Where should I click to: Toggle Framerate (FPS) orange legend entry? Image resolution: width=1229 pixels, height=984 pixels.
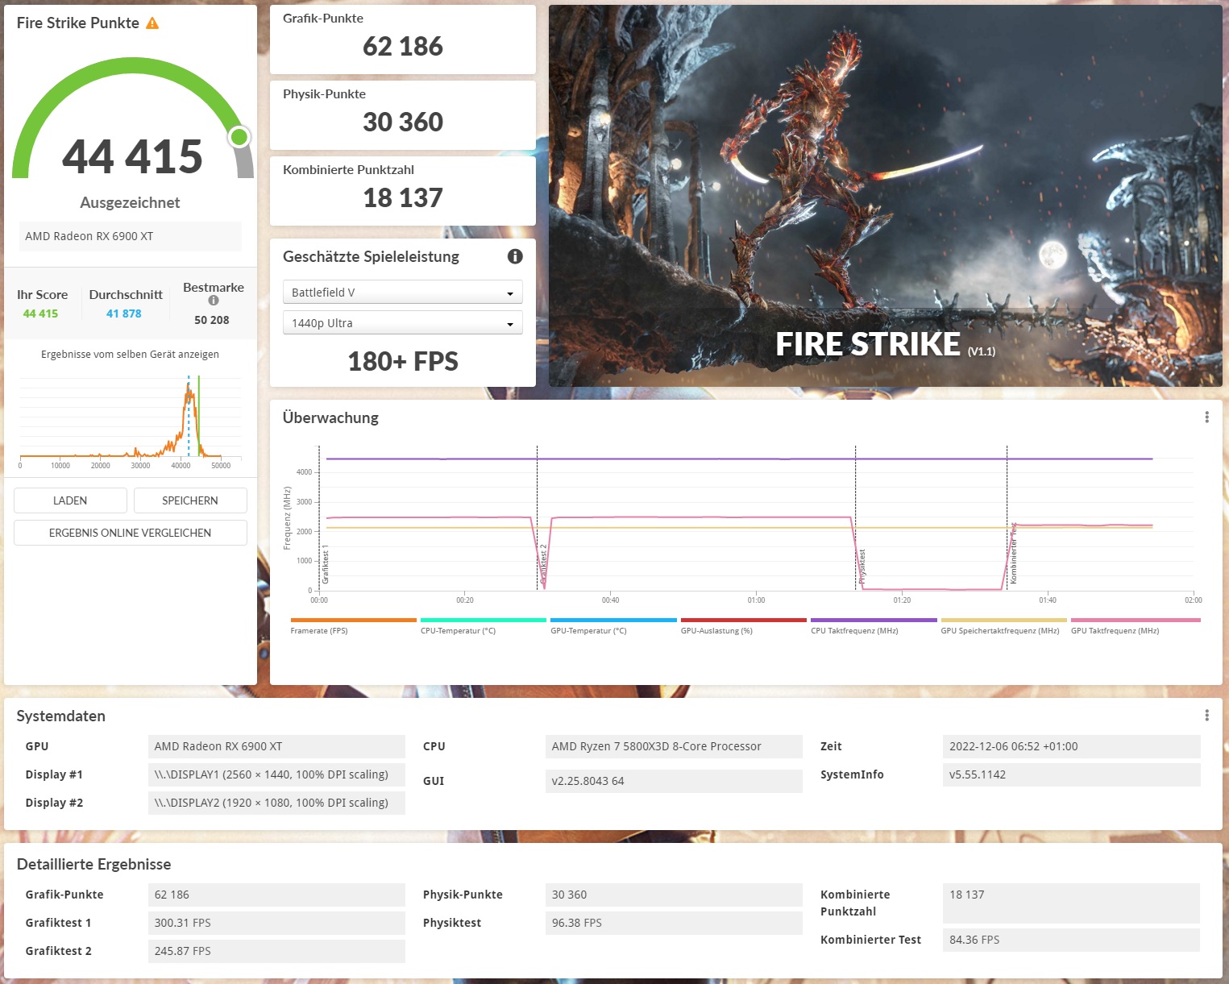(x=353, y=626)
